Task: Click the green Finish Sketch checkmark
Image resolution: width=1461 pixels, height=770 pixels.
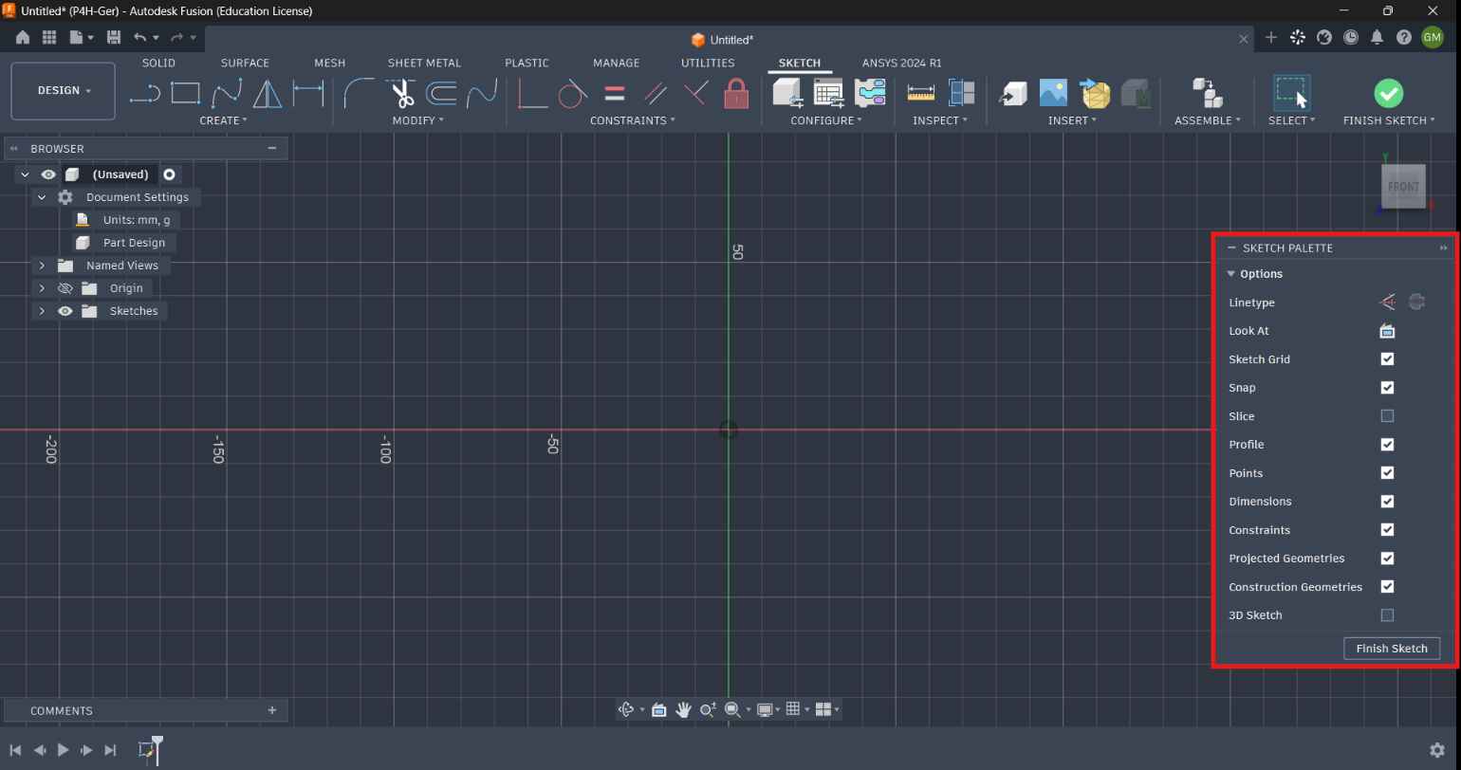Action: (x=1389, y=93)
